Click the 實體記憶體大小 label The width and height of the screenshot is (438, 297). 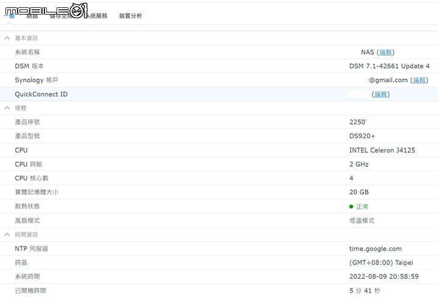tap(36, 192)
